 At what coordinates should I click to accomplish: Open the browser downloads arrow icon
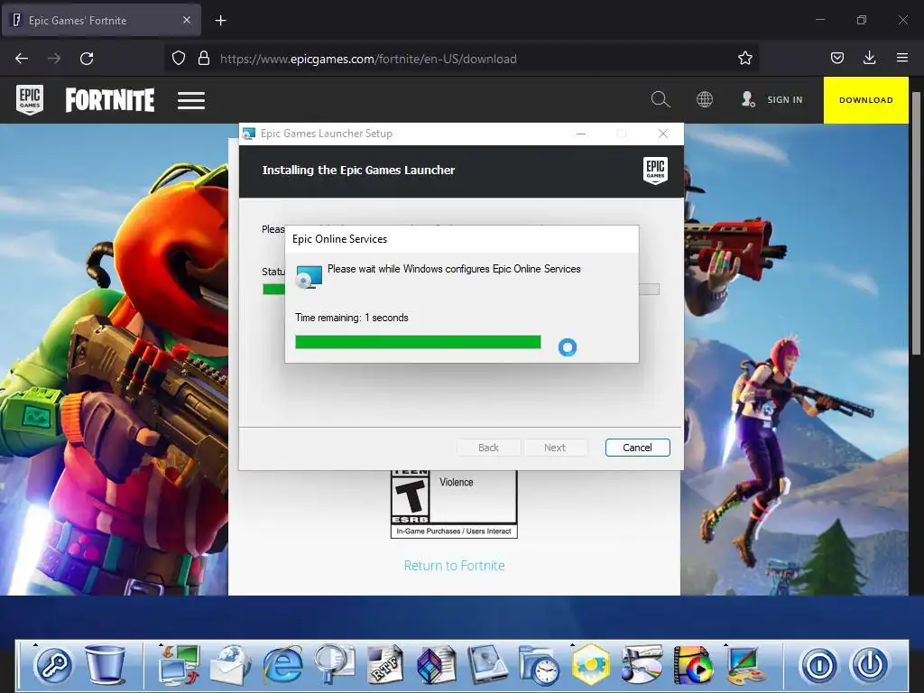[x=869, y=59]
